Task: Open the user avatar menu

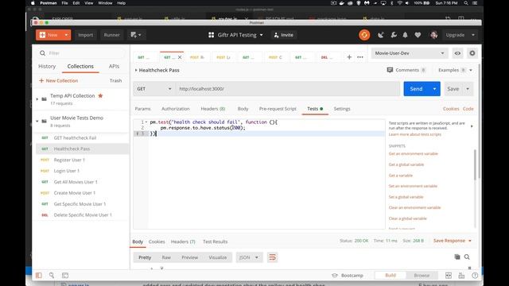Action: click(433, 35)
